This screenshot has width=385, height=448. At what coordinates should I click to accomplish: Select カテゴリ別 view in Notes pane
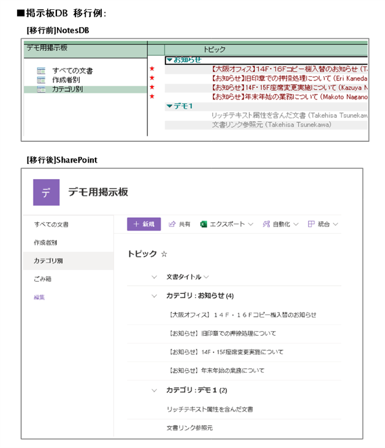67,89
